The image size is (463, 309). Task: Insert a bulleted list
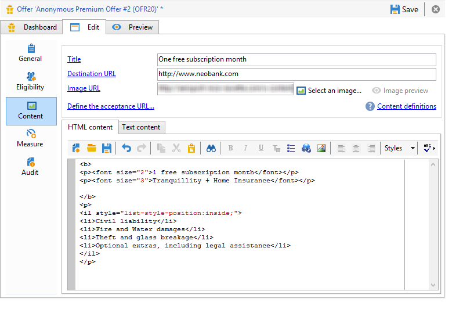pos(291,148)
